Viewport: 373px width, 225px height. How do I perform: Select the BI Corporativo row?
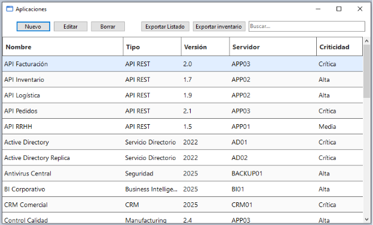coord(183,189)
